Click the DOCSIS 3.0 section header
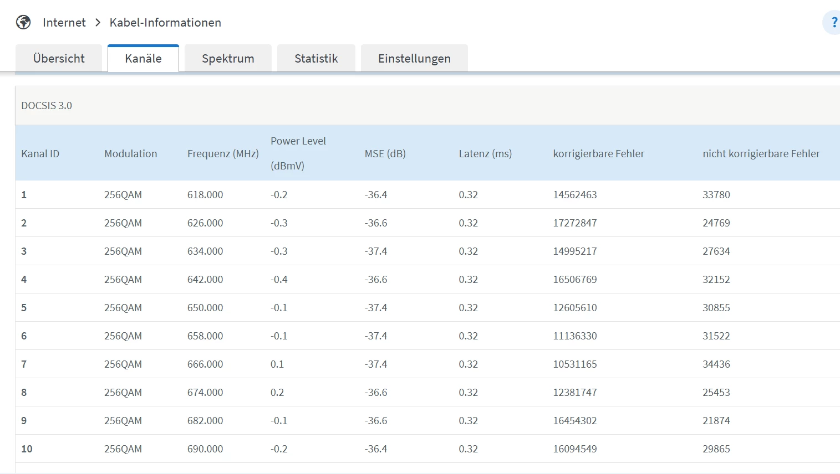Image resolution: width=840 pixels, height=474 pixels. 47,106
